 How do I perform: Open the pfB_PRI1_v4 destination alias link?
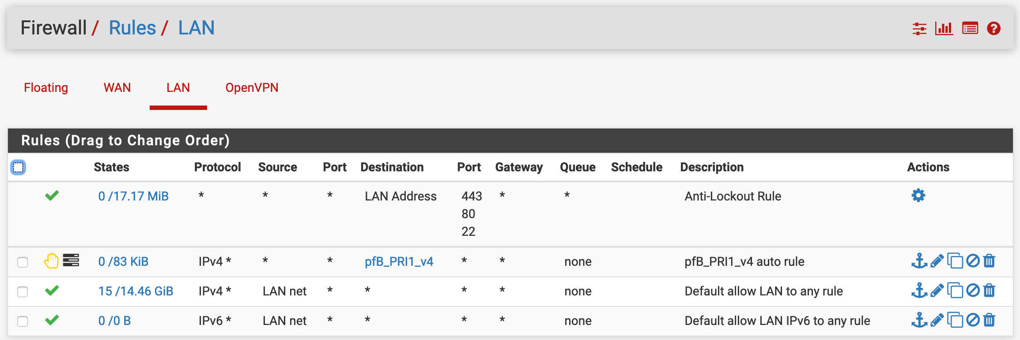coord(399,262)
